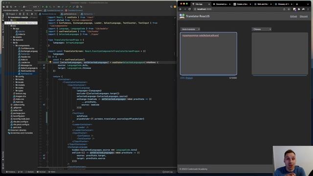
Task: Expand the features folder in project tree
Action: tap(11, 40)
